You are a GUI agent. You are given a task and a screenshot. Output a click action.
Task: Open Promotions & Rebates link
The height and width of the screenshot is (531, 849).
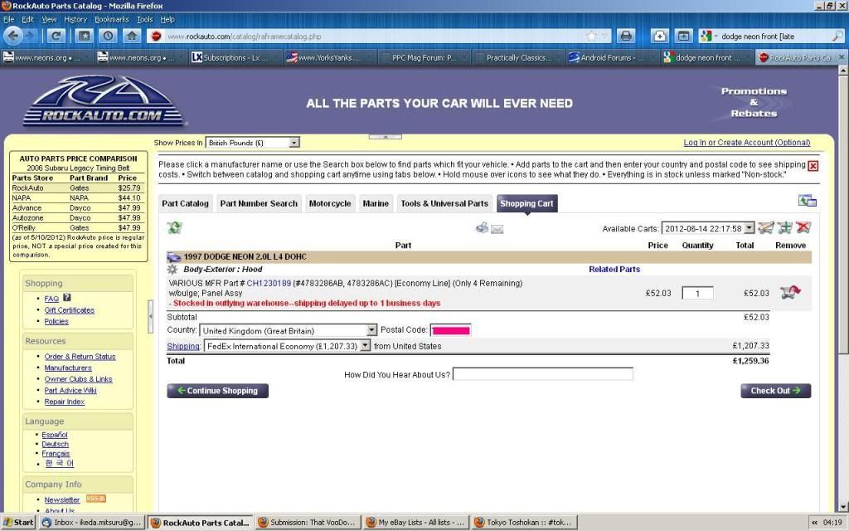click(754, 102)
